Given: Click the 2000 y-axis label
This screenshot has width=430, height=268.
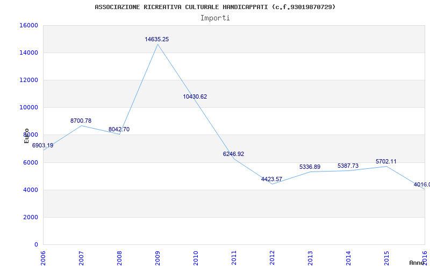Looking at the screenshot, I should click(31, 218).
